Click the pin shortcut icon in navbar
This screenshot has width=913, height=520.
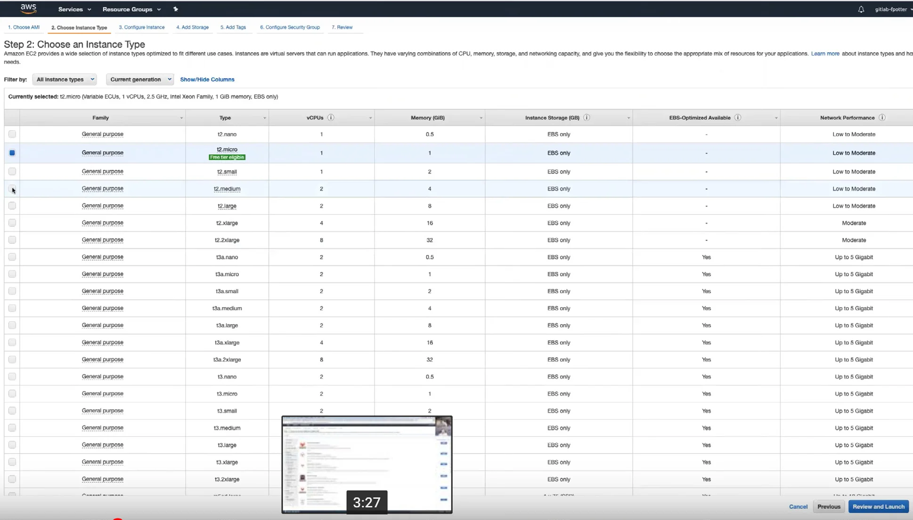(x=176, y=9)
